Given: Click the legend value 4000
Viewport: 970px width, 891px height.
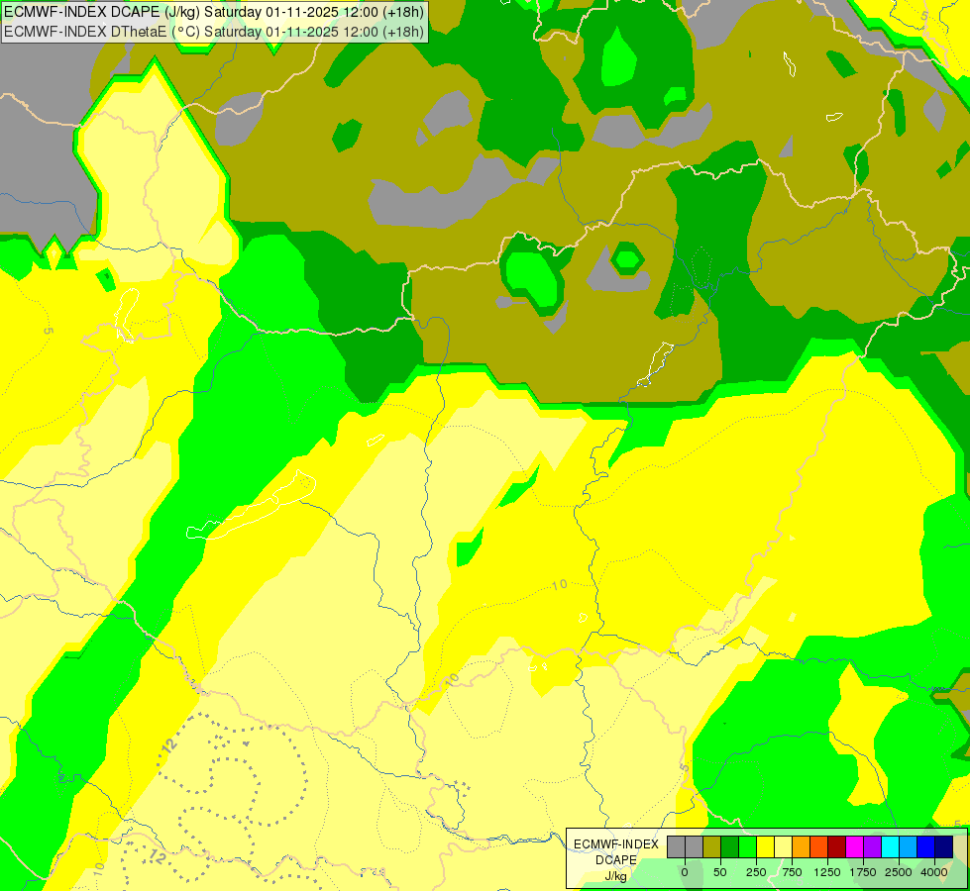Looking at the screenshot, I should [934, 872].
